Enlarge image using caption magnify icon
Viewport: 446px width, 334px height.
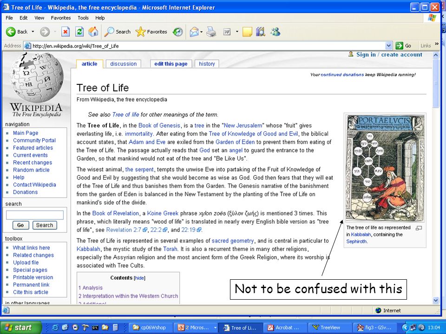point(419,228)
